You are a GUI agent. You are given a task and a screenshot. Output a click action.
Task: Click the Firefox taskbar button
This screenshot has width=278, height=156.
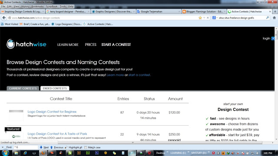click(43, 153)
